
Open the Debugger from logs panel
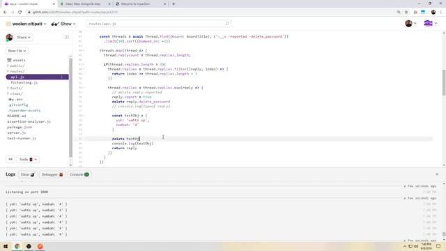click(52, 174)
